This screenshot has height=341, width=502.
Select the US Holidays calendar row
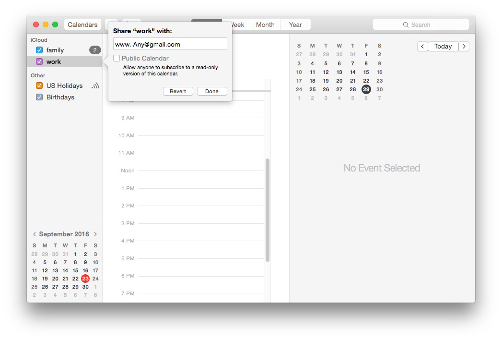[x=65, y=85]
